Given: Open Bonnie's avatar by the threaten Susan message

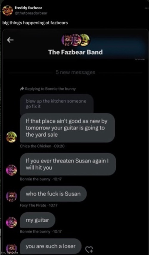Looking at the screenshot, I should [11, 170].
